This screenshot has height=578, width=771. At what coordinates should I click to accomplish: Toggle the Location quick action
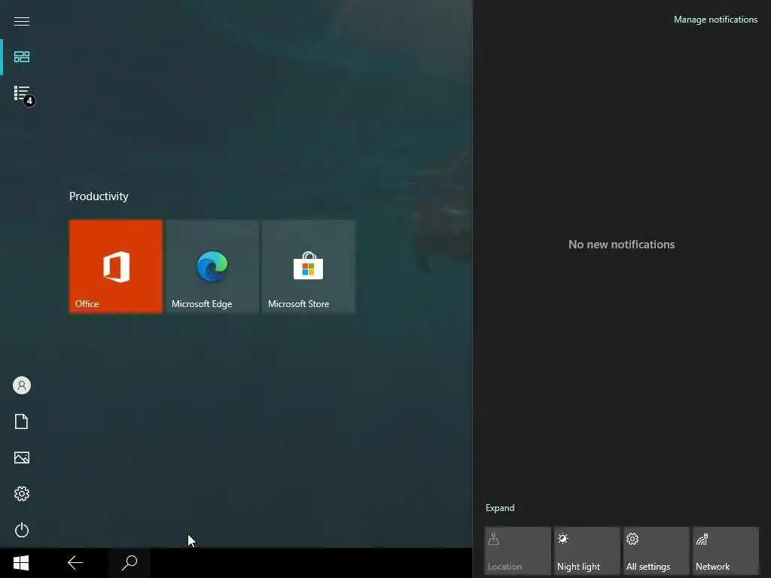tap(517, 551)
